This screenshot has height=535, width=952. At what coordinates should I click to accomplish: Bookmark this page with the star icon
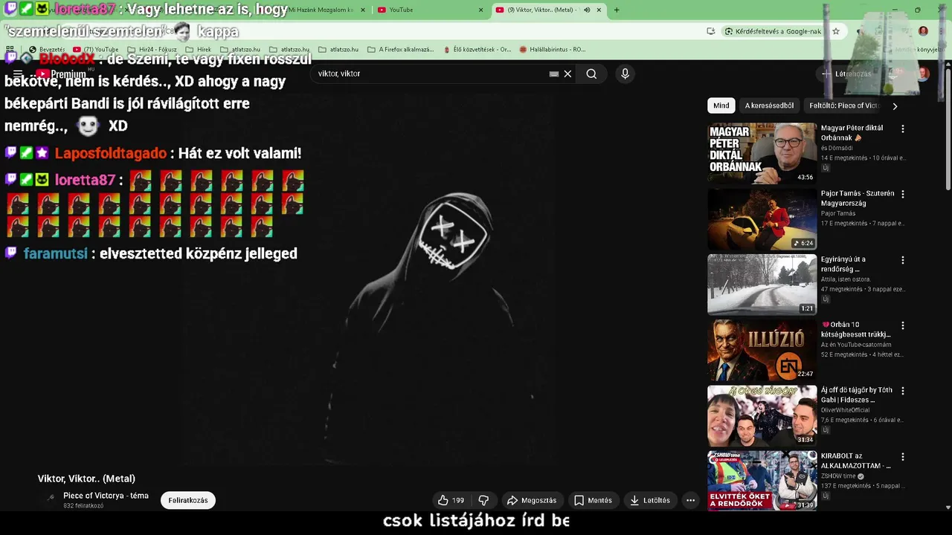click(x=836, y=31)
